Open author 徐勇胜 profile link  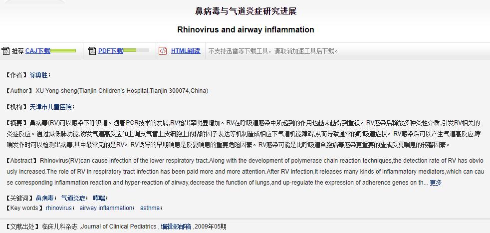pos(38,75)
